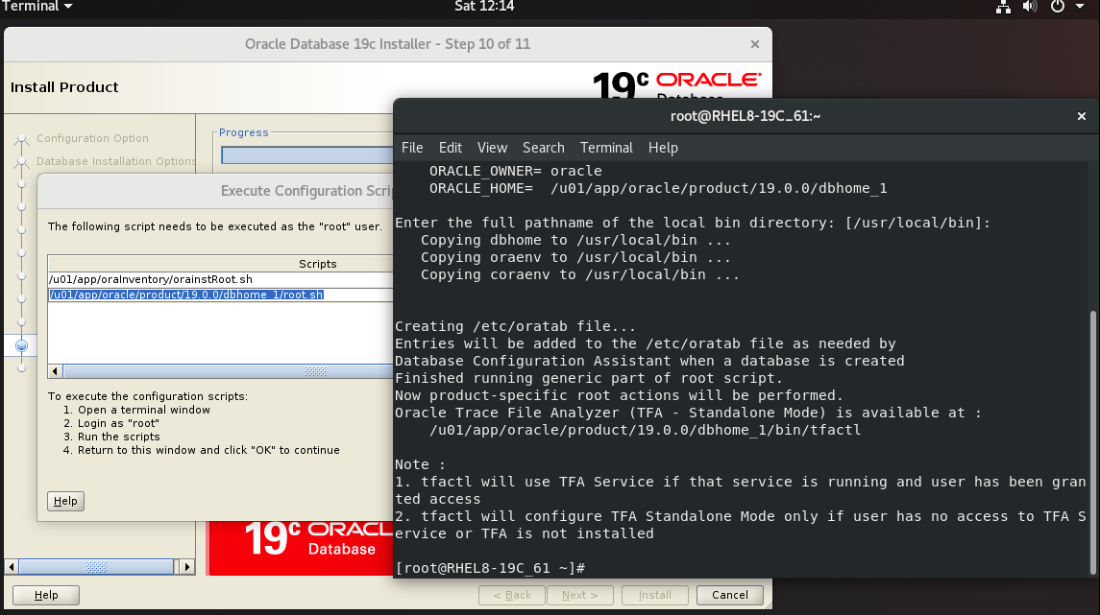The image size is (1100, 615).
Task: Open the View menu in the terminal
Action: 492,148
